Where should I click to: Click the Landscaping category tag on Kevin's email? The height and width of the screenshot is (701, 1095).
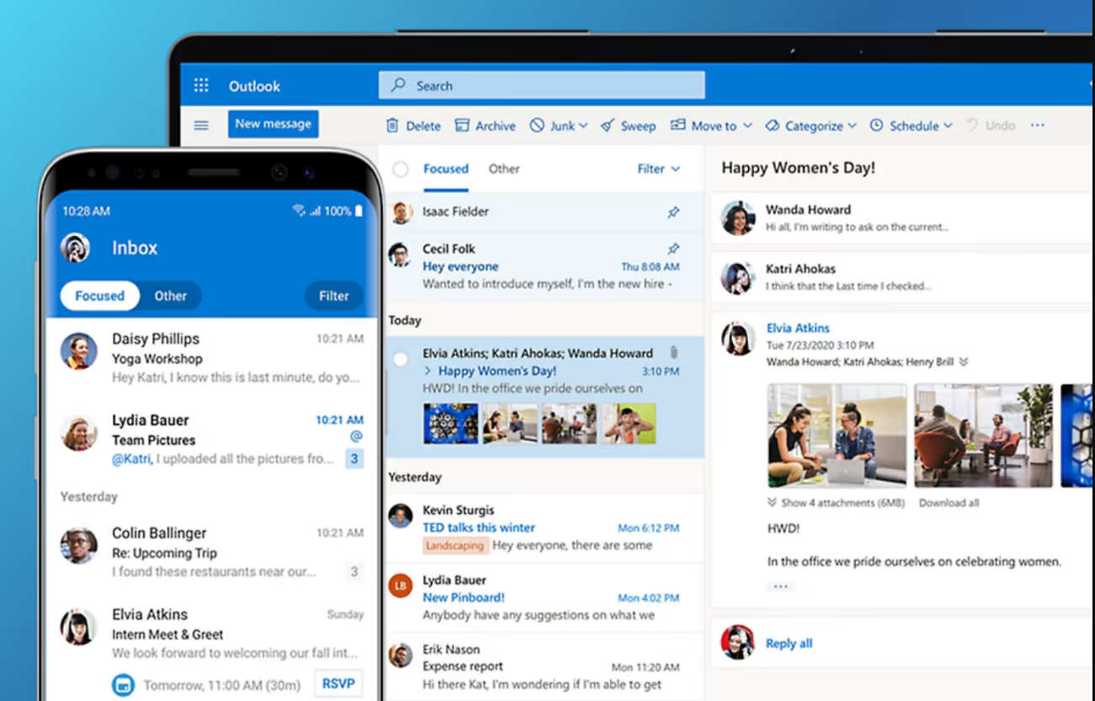pyautogui.click(x=455, y=545)
